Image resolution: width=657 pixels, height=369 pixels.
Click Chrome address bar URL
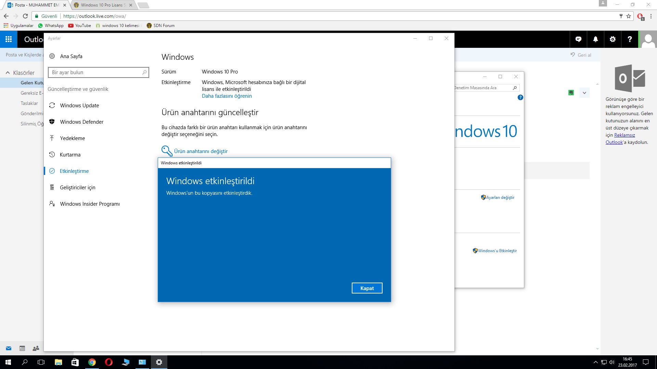click(x=94, y=16)
